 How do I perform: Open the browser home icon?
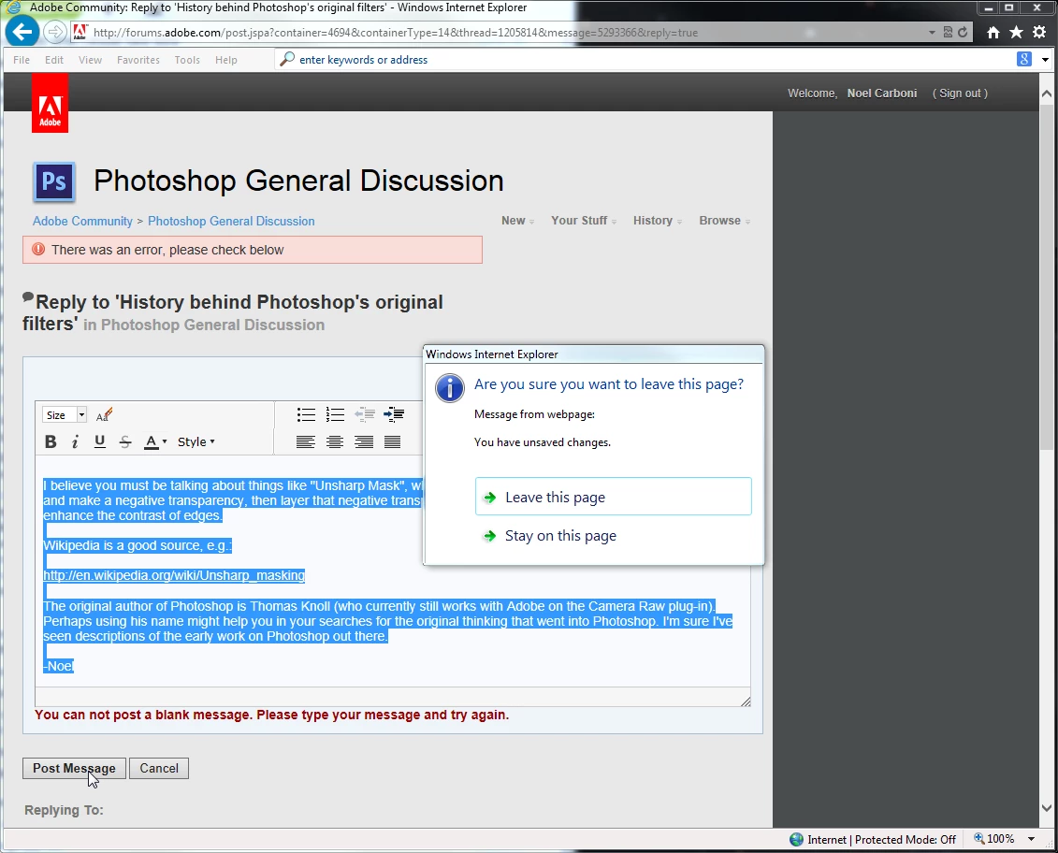993,32
